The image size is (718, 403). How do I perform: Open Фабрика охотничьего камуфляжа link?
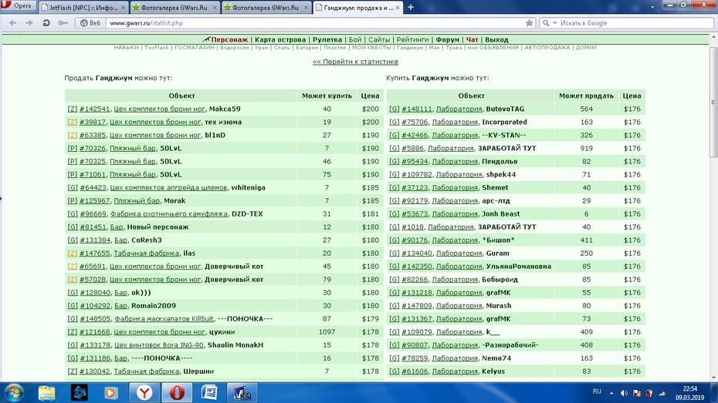coord(169,214)
